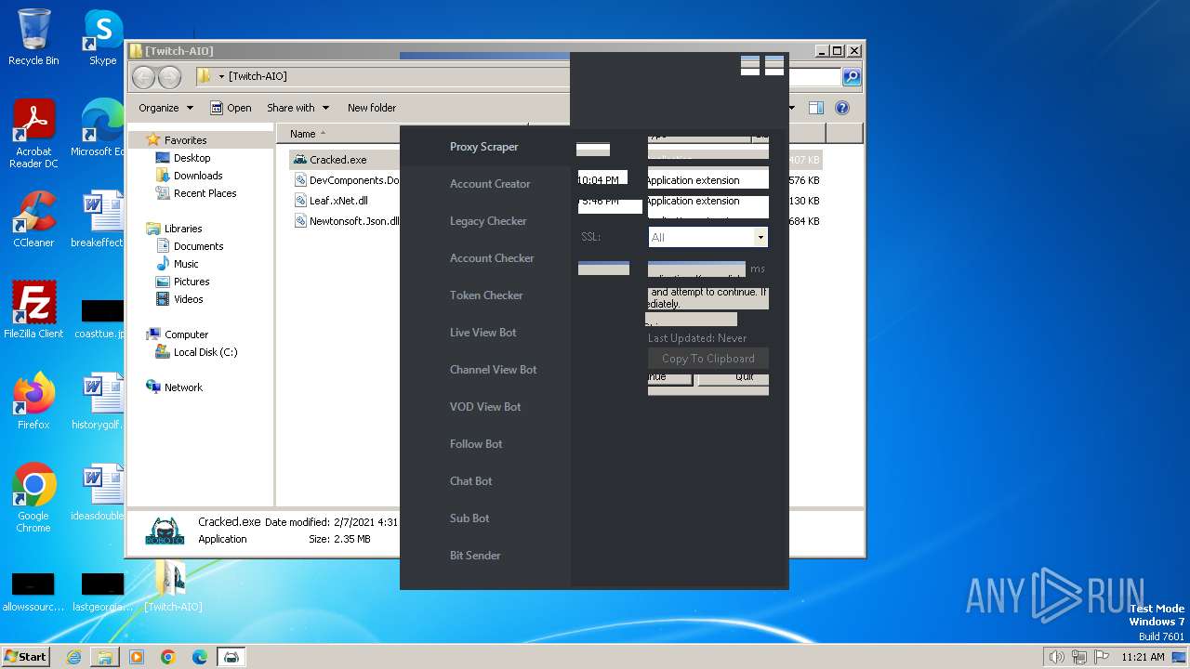Click Forward button in Explorer window
Image resolution: width=1190 pixels, height=669 pixels.
(x=169, y=76)
